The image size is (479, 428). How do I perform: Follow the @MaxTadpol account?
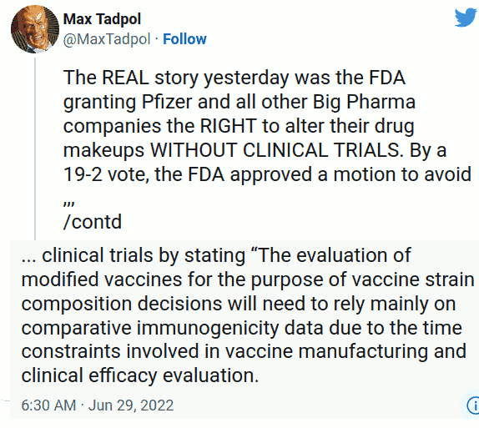coord(184,39)
